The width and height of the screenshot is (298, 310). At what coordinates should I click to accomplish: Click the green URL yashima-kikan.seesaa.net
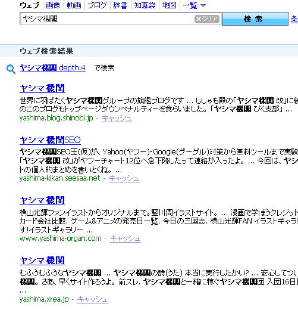pyautogui.click(x=60, y=178)
